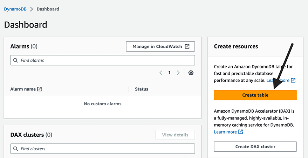Open Manage in CloudWatch
308x158 pixels.
click(160, 46)
